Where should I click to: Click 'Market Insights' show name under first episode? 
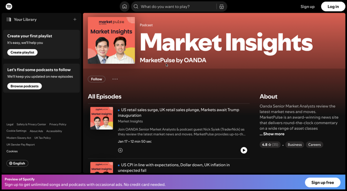130,121
